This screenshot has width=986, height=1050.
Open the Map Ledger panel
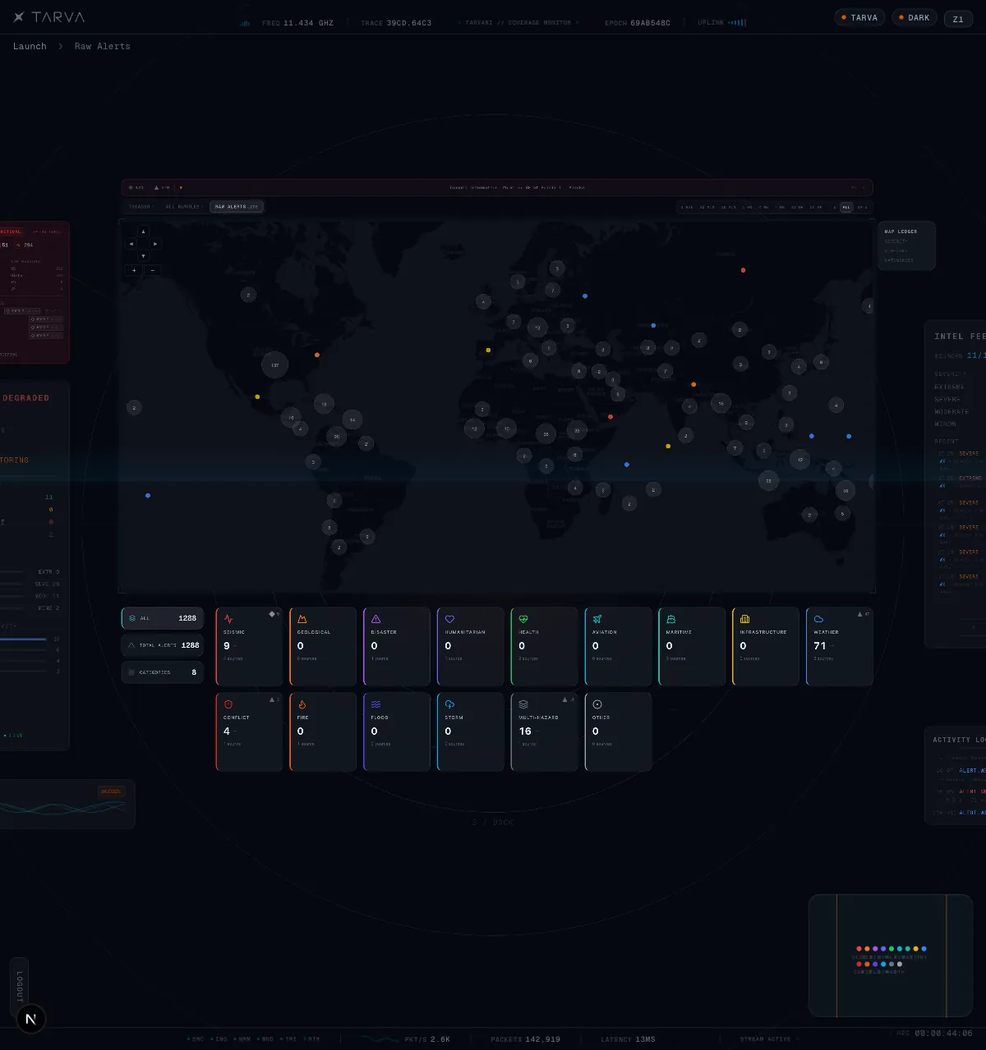(x=906, y=245)
